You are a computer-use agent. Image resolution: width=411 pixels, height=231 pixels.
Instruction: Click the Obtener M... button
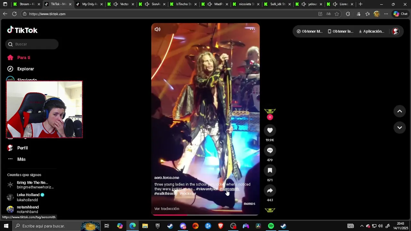pos(310,31)
